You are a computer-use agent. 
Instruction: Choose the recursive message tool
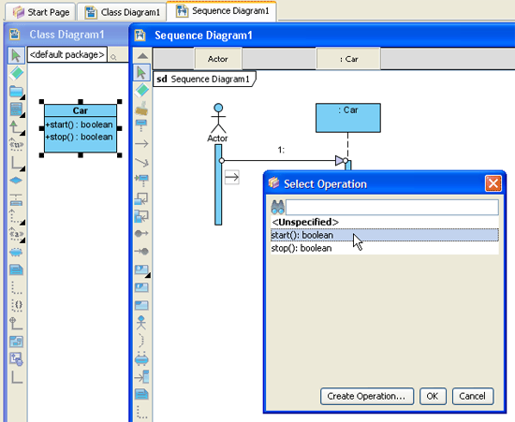[141, 216]
